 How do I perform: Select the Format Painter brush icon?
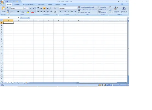(x=8, y=12)
